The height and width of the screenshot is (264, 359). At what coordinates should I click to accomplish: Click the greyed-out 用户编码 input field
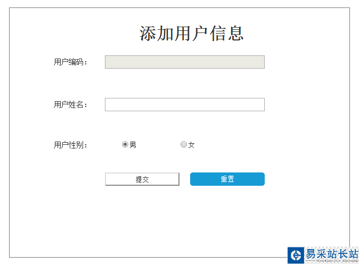click(184, 62)
